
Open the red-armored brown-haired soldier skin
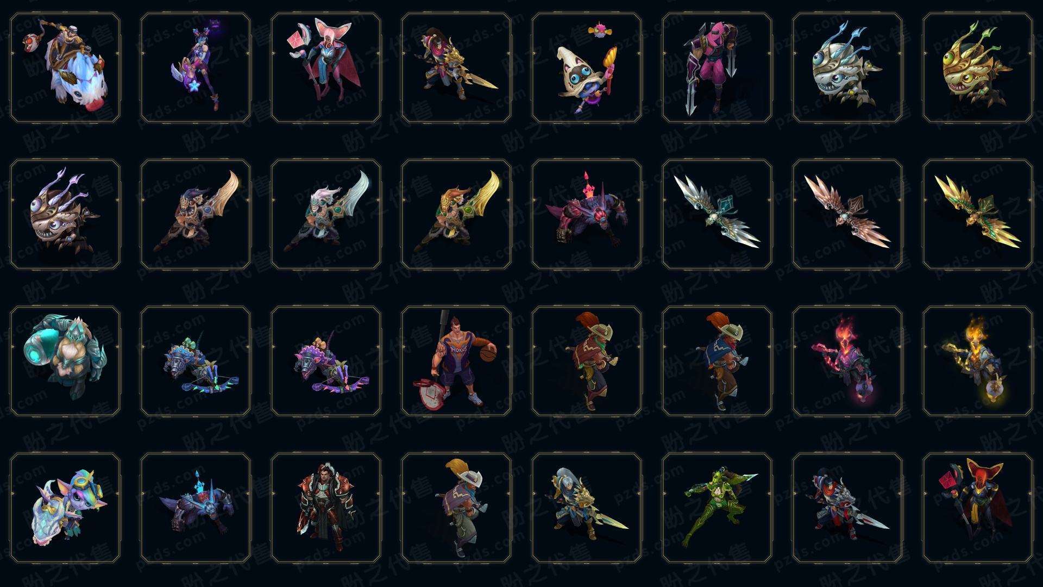pyautogui.click(x=326, y=508)
